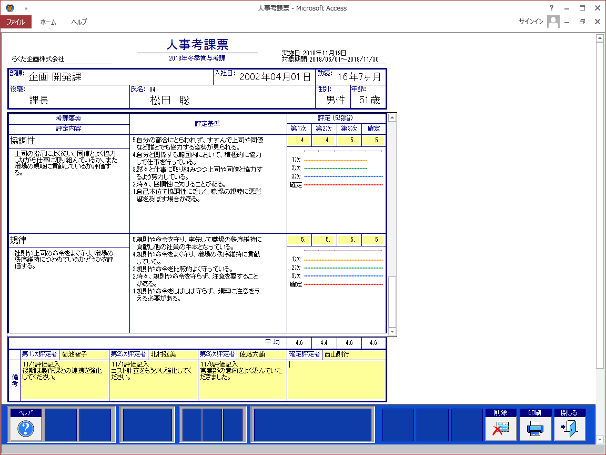This screenshot has height=455, width=606.
Task: Click the 協調性 1次 orange rating bar
Action: click(x=336, y=160)
